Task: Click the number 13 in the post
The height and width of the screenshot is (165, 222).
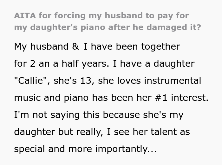Action: click(x=86, y=81)
